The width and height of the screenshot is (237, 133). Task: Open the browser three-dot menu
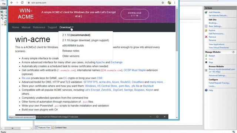(175, 3)
